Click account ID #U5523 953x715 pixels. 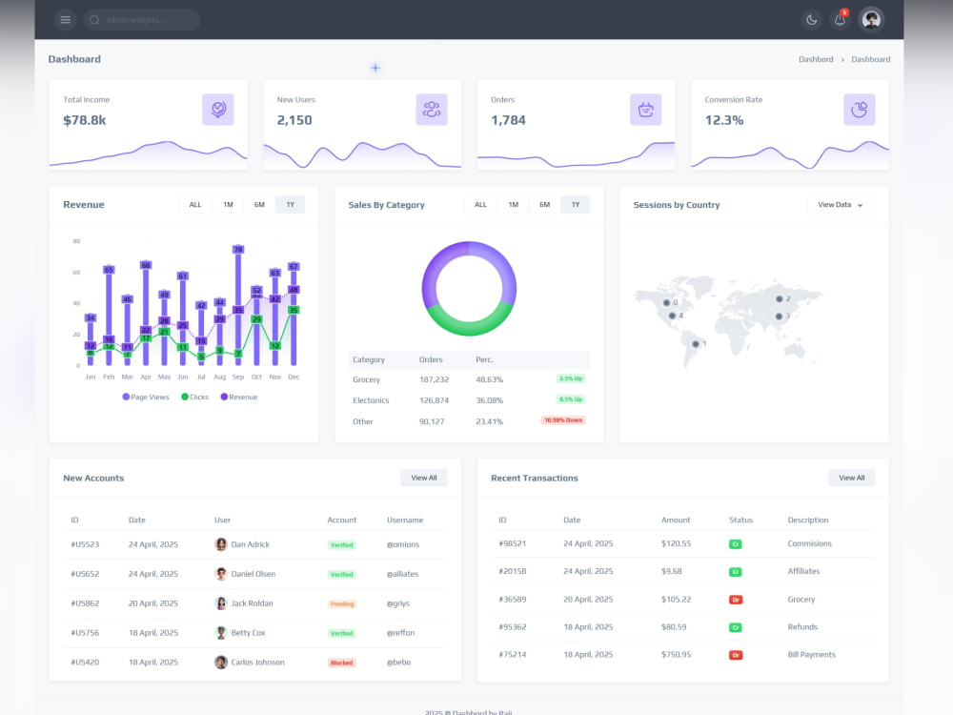(x=85, y=544)
